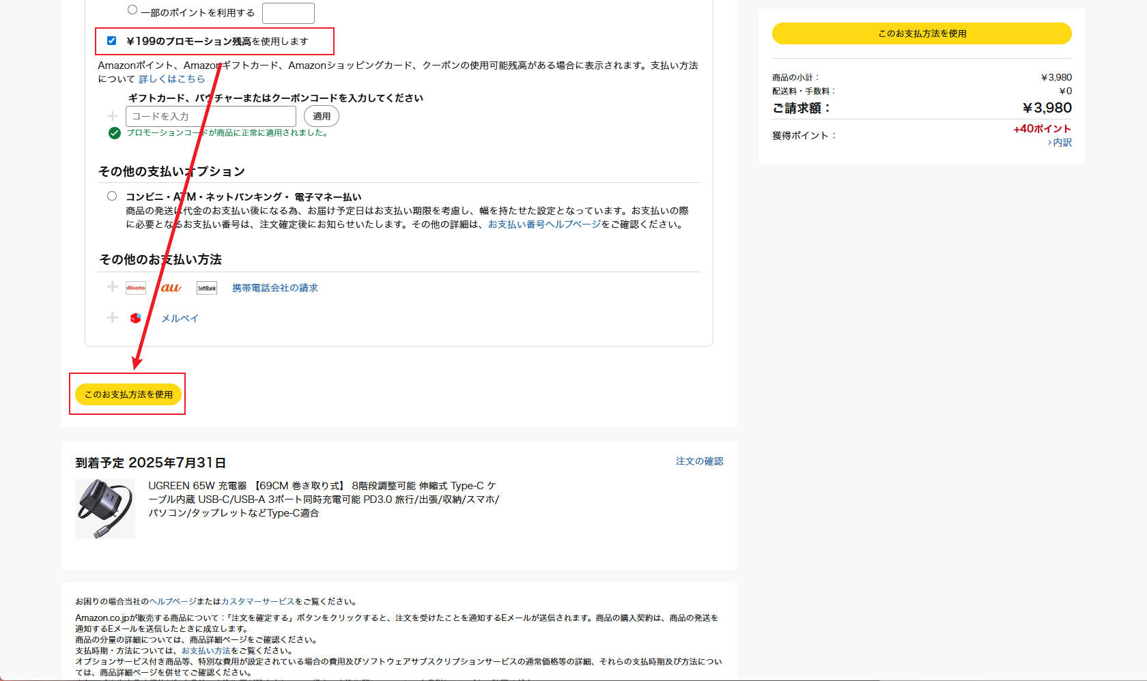
Task: Click the その他の支払いオプション heading
Action: (x=171, y=171)
